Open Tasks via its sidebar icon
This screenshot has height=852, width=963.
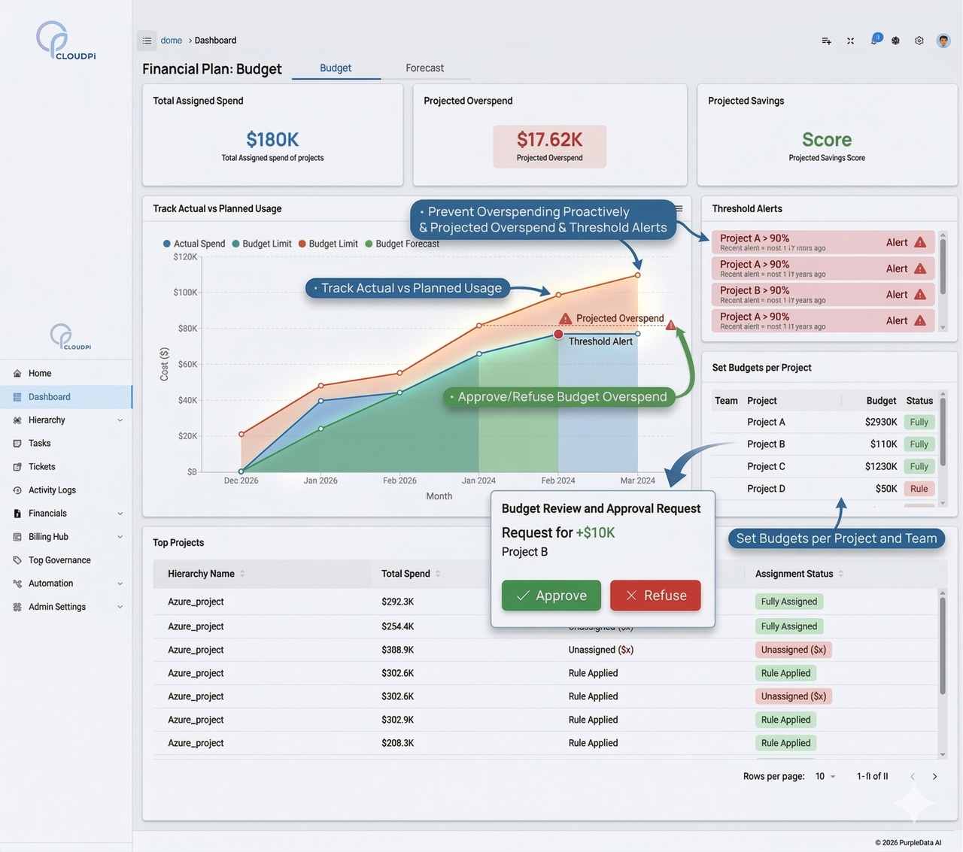click(17, 444)
